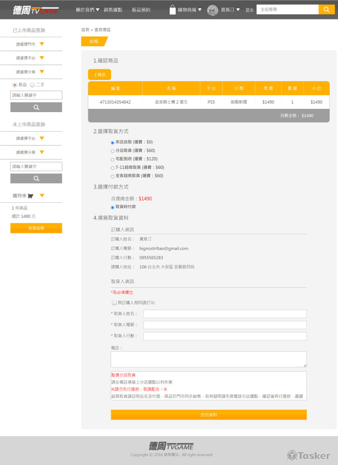Click 遊戲軟體 category cell
The width and height of the screenshot is (338, 465).
[239, 102]
